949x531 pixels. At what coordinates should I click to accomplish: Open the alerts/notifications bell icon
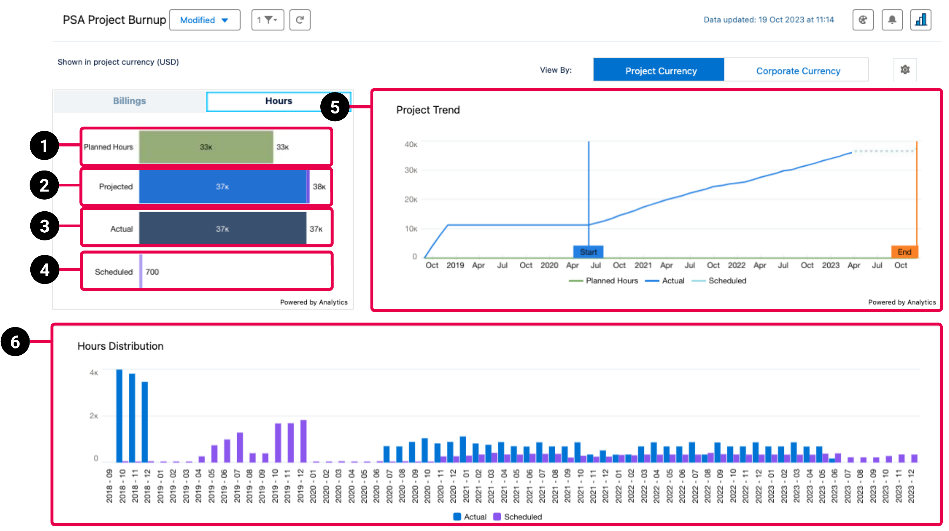tap(892, 20)
